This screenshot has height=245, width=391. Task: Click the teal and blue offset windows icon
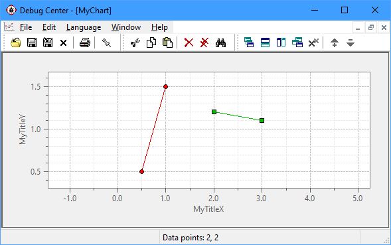point(297,42)
